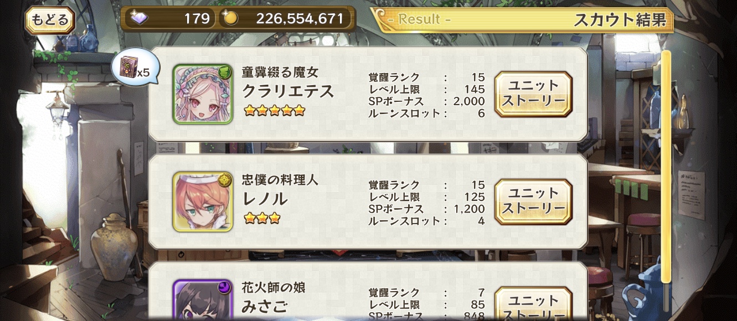Screen dimensions: 737x321
Task: Open レノル unit story button
Action: (533, 201)
